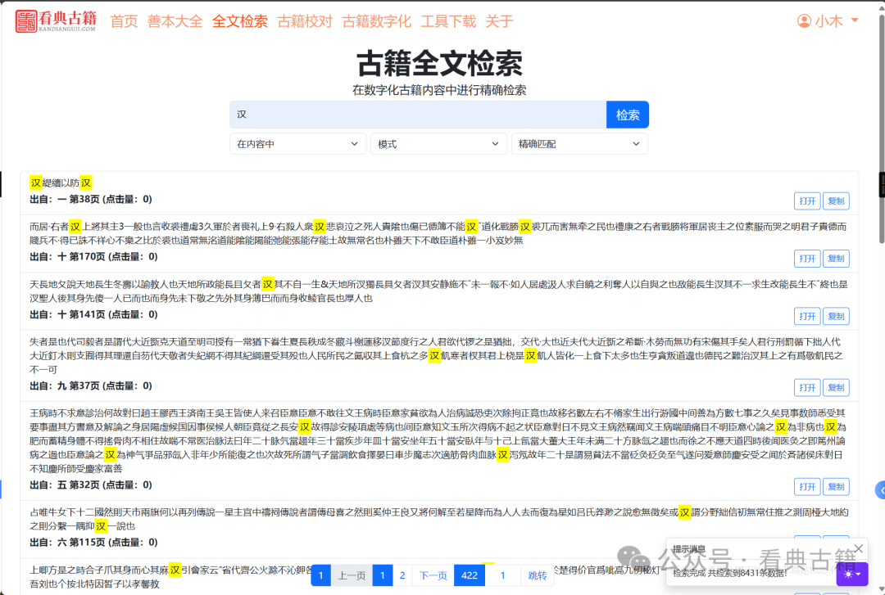Copy the 五 第32页 result using 复制
This screenshot has height=595, width=885.
(x=836, y=486)
